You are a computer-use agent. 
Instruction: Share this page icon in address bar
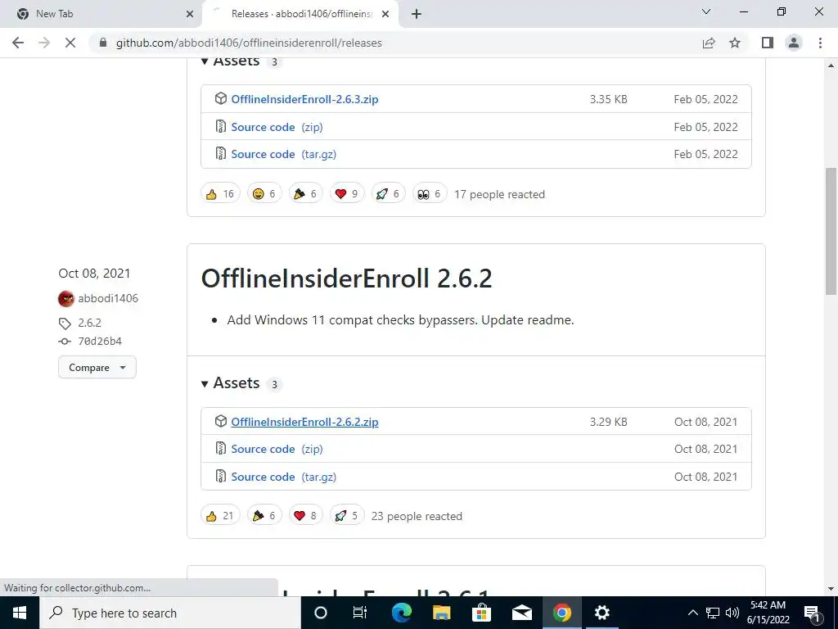click(x=709, y=43)
